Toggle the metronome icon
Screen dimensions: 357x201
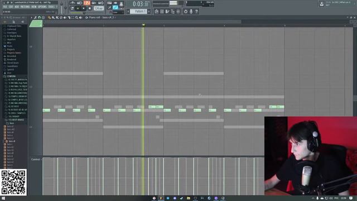[x=73, y=3]
